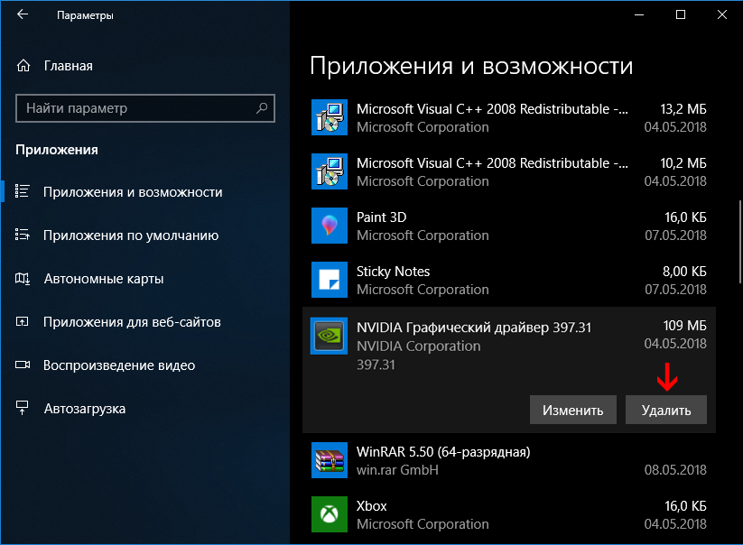Click the Автономные карты map icon
743x545 pixels.
[23, 279]
